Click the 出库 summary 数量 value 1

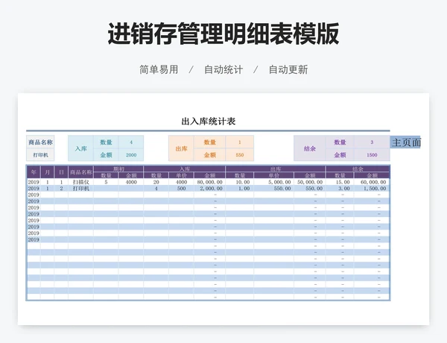point(239,142)
